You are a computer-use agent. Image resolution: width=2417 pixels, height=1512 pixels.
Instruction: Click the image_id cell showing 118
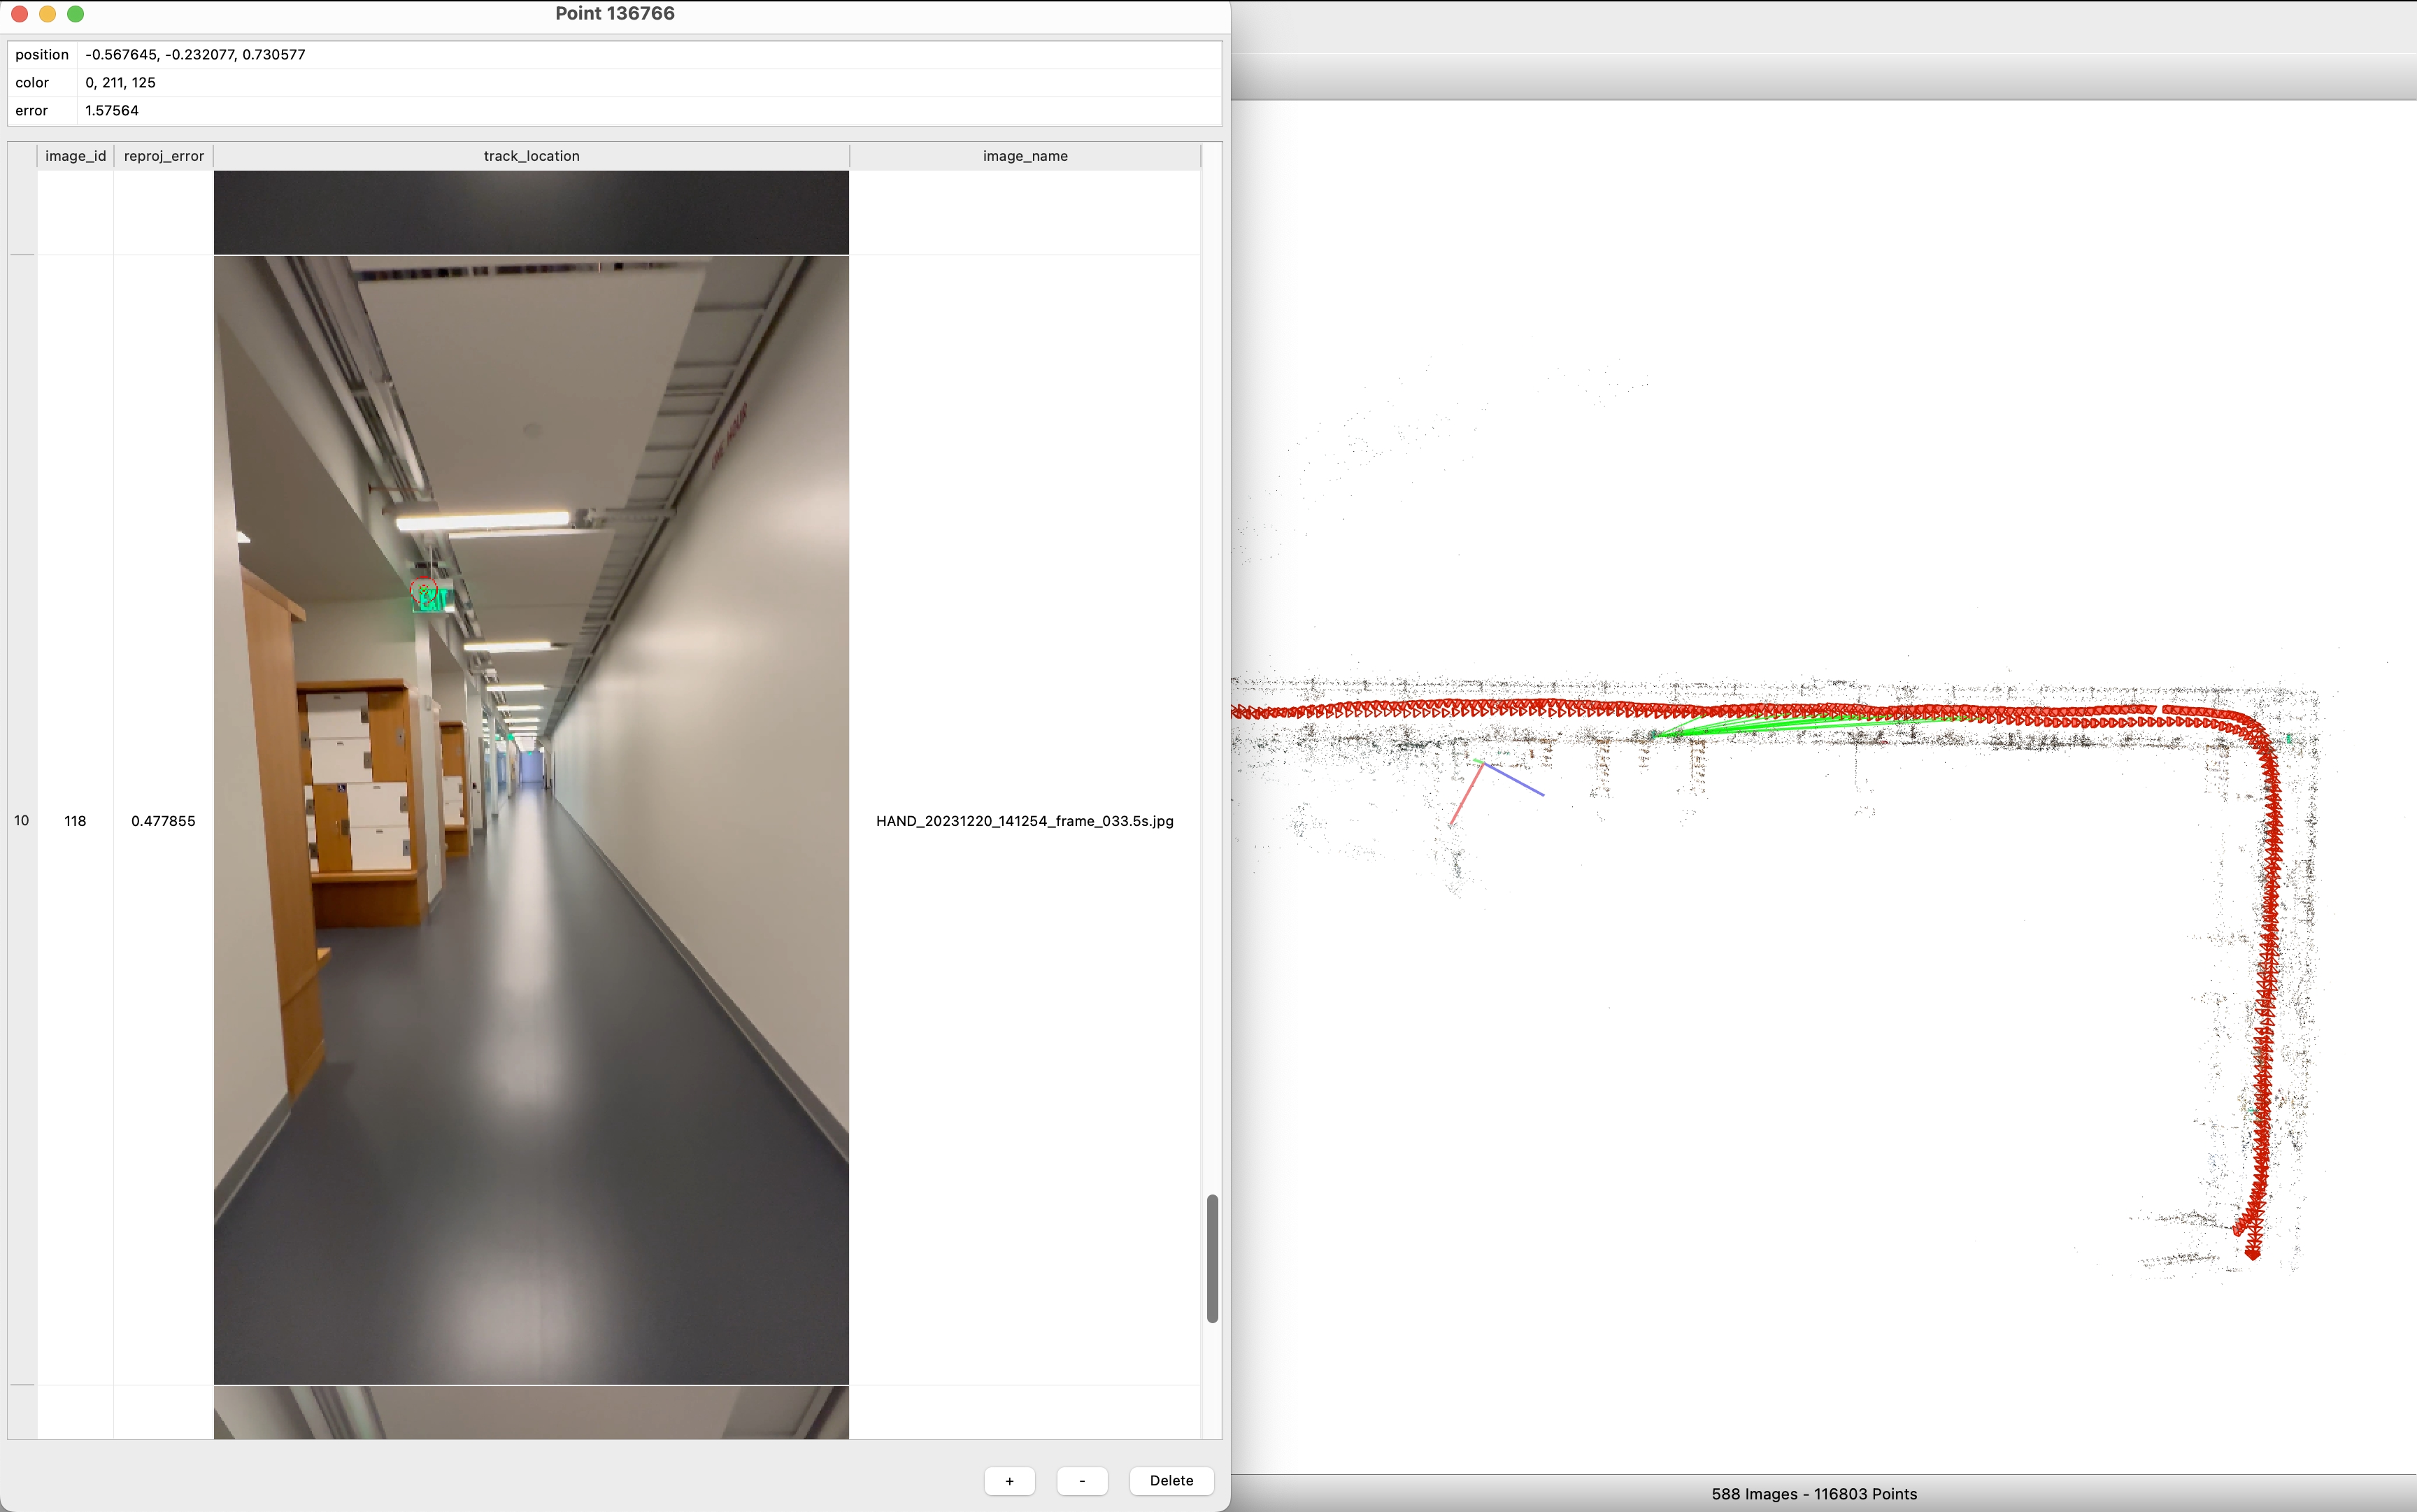(x=75, y=820)
